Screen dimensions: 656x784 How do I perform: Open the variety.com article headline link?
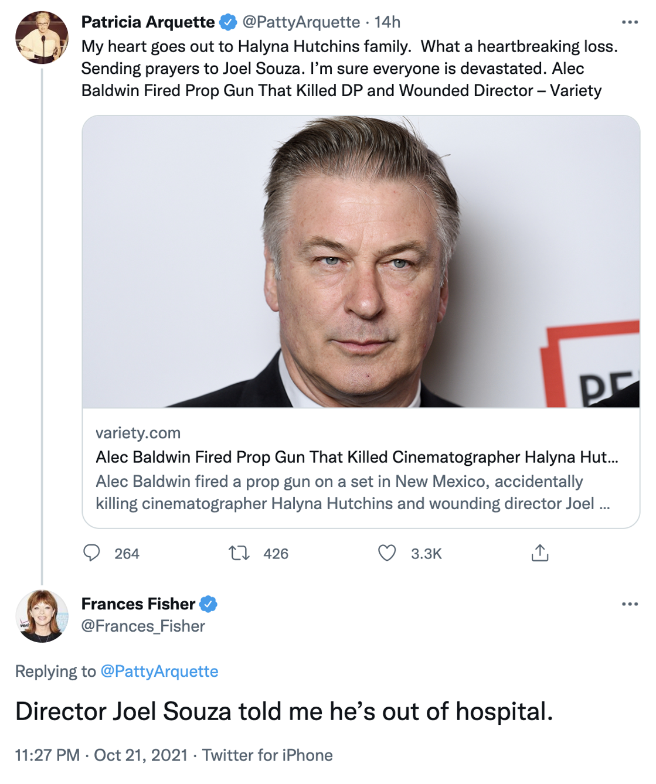pos(357,457)
